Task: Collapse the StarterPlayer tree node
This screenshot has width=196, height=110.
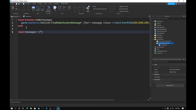Action: 153,39
